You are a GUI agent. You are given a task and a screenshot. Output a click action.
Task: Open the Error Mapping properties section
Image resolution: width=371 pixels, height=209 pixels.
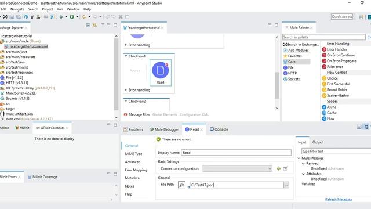click(x=136, y=170)
